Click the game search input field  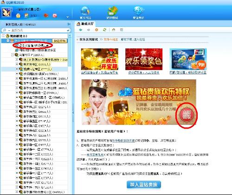pos(39,30)
